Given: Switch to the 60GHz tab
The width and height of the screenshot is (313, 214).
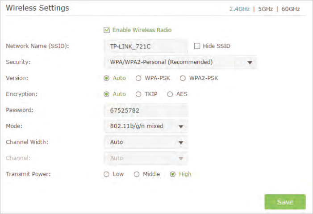Looking at the screenshot, I should click(290, 9).
